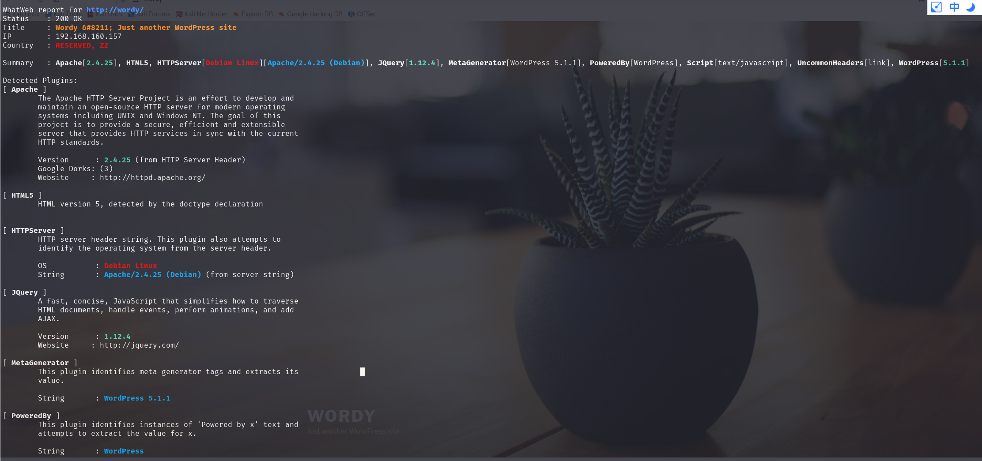The height and width of the screenshot is (461, 982).
Task: Click the IP address 192.168.160.157
Action: (89, 36)
